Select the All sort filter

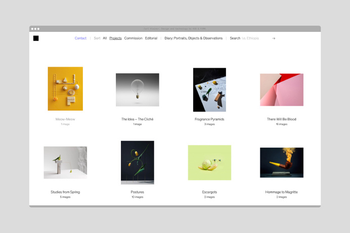[x=105, y=38]
